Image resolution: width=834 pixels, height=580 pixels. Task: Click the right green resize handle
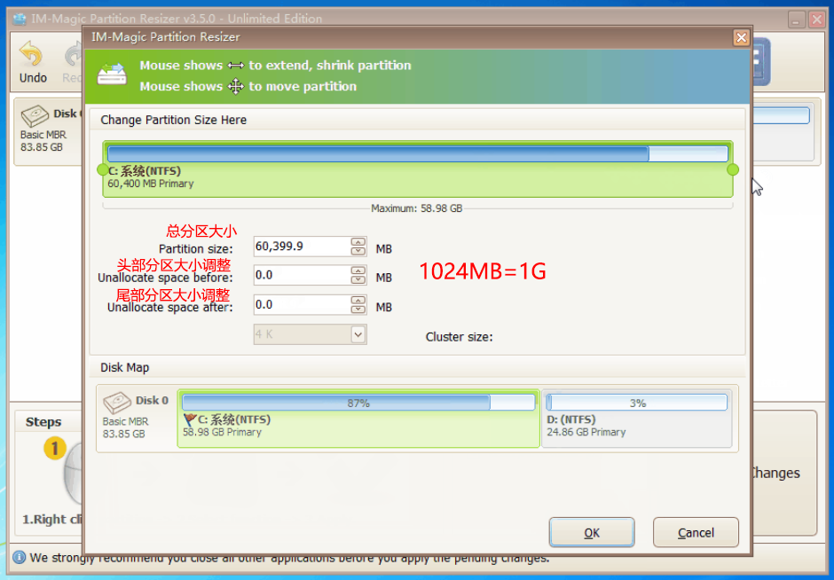(733, 169)
